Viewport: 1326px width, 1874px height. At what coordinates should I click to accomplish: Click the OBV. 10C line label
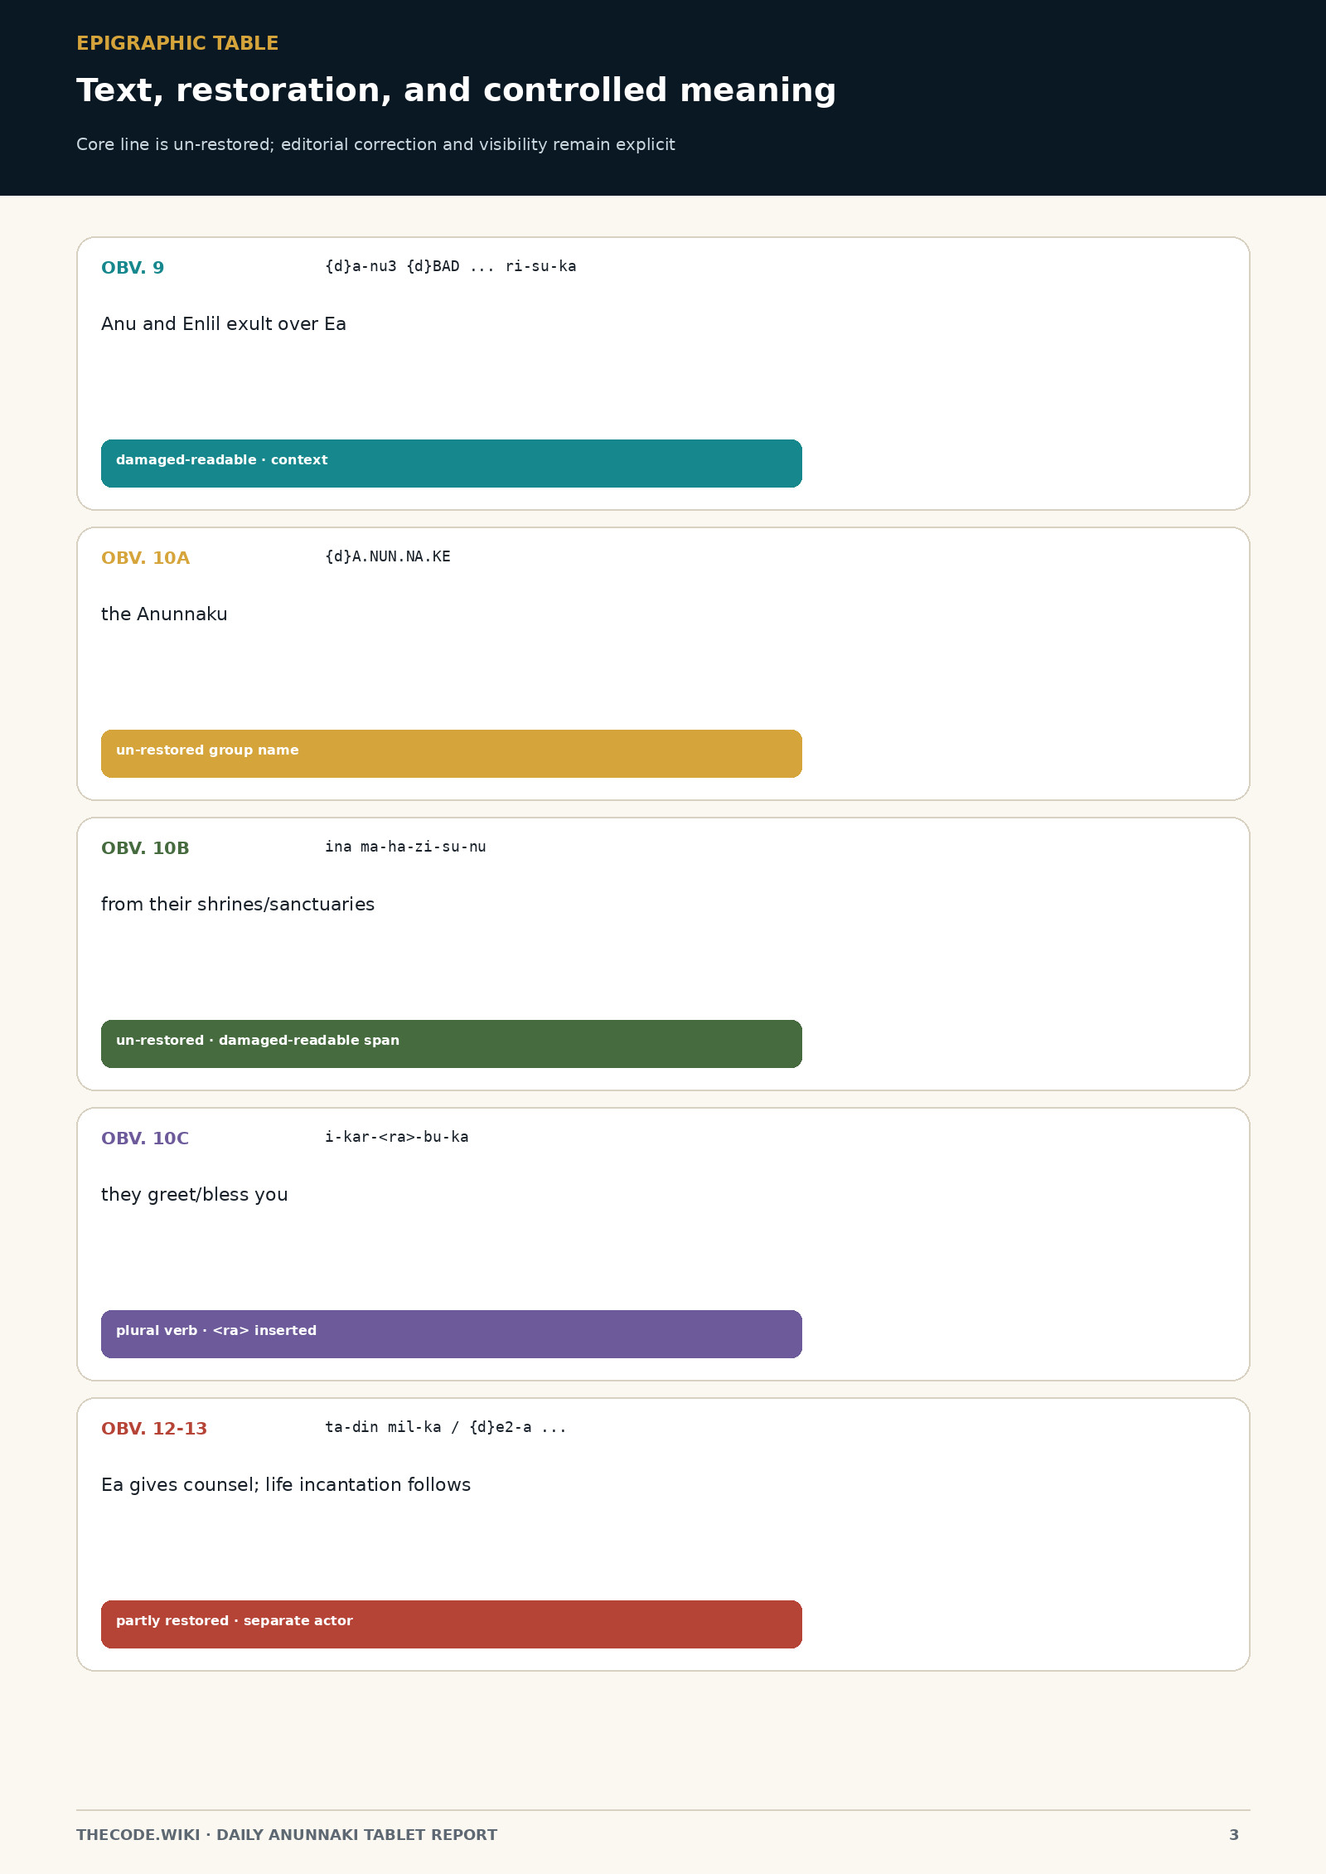[145, 1138]
